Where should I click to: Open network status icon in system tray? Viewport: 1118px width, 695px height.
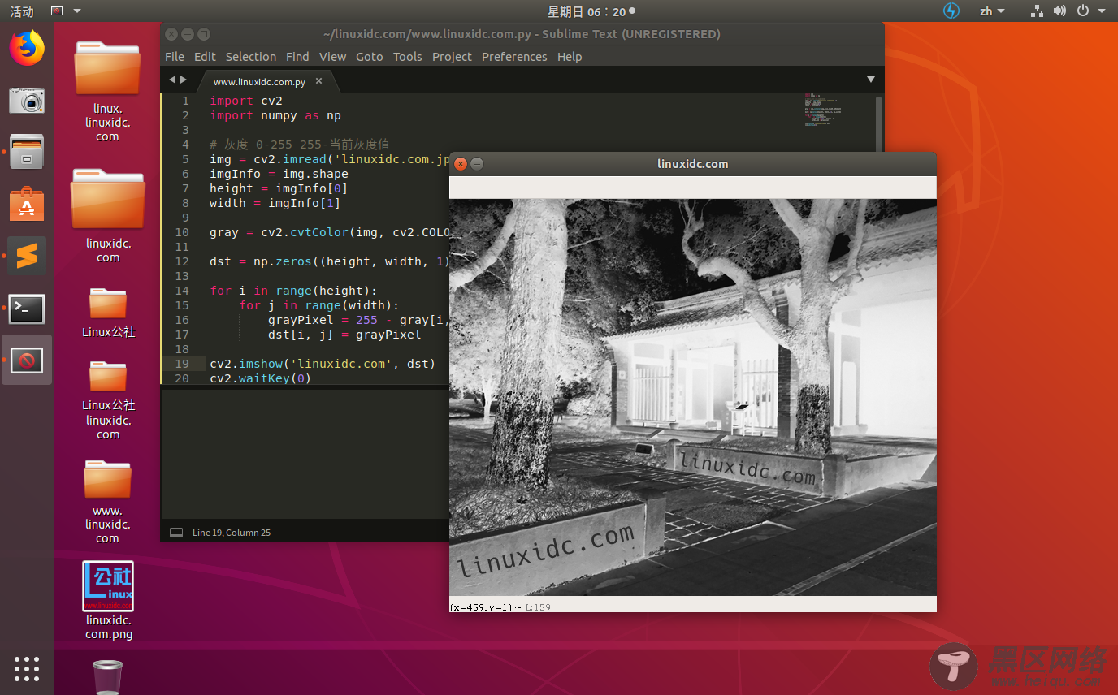pos(1037,11)
